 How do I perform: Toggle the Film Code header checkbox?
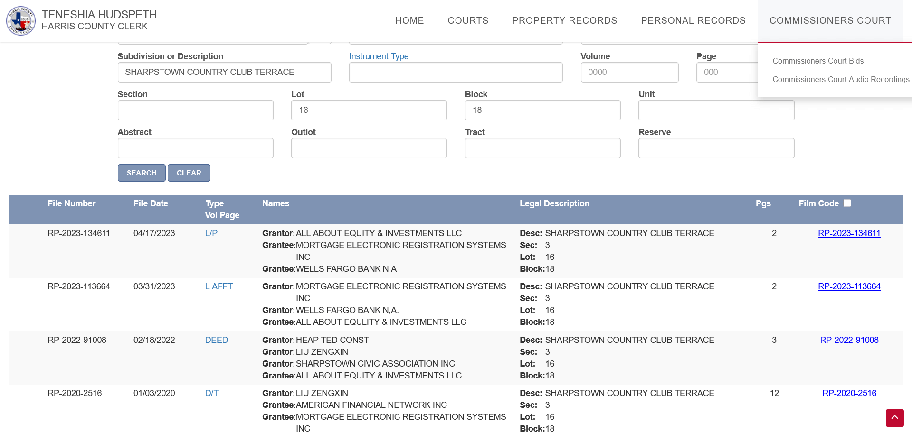(847, 203)
